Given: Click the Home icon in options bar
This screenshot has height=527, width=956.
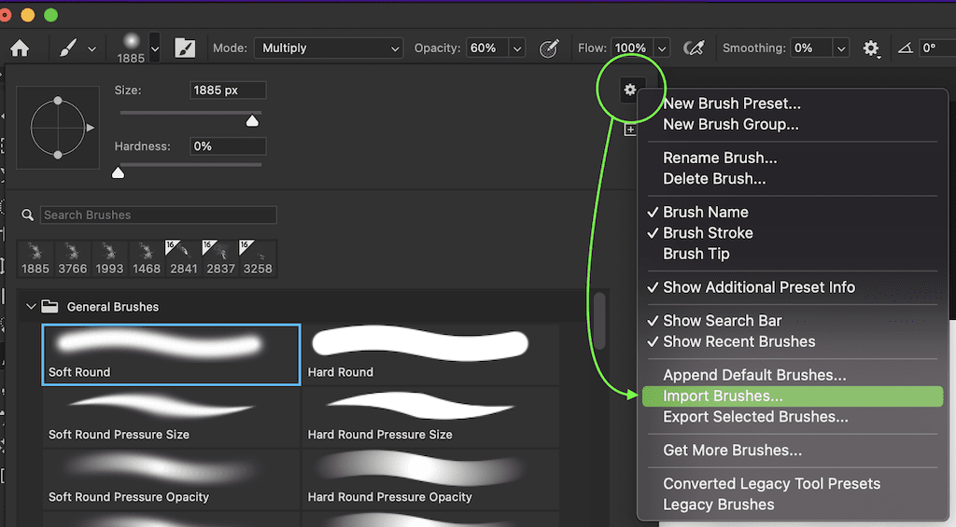Looking at the screenshot, I should pyautogui.click(x=20, y=49).
